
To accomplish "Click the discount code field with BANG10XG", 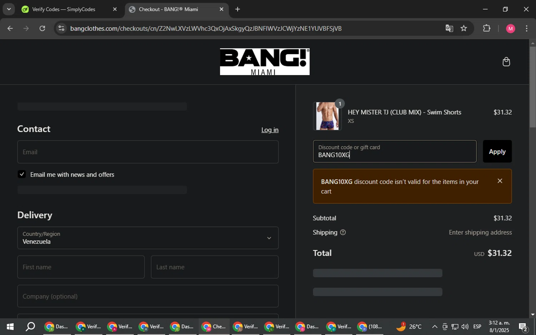I will tap(395, 151).
